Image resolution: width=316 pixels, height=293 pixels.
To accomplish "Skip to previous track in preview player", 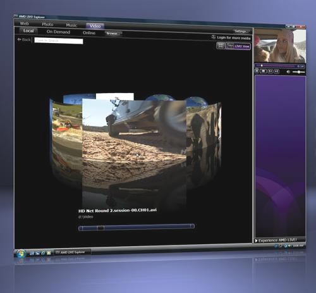I will pyautogui.click(x=270, y=72).
